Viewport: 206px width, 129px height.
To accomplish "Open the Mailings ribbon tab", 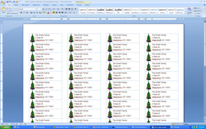I will click(46, 5).
